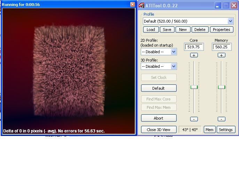Increase memory clock with plus button
239x178 pixels.
click(x=221, y=55)
